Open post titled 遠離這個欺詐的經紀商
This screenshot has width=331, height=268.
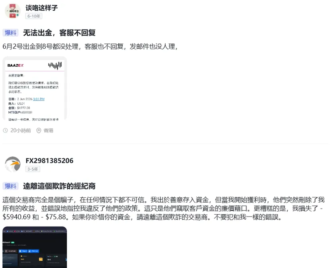59,186
